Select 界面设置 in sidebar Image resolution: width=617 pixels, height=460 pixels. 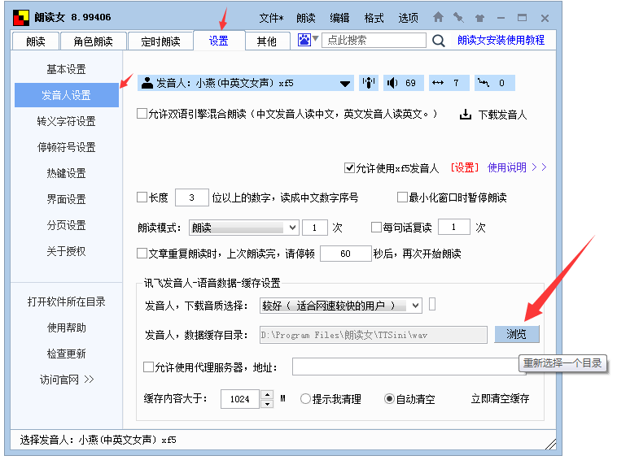coord(66,199)
